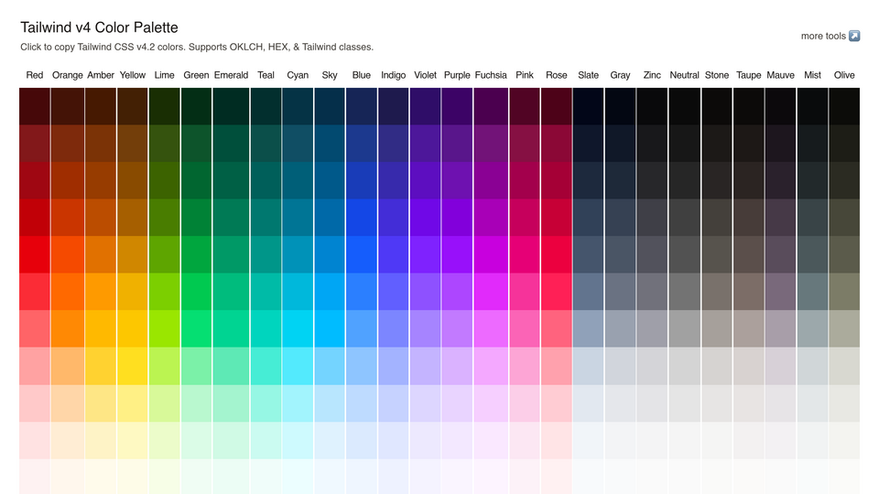879x494 pixels.
Task: Select the Red column header
Action: click(35, 75)
